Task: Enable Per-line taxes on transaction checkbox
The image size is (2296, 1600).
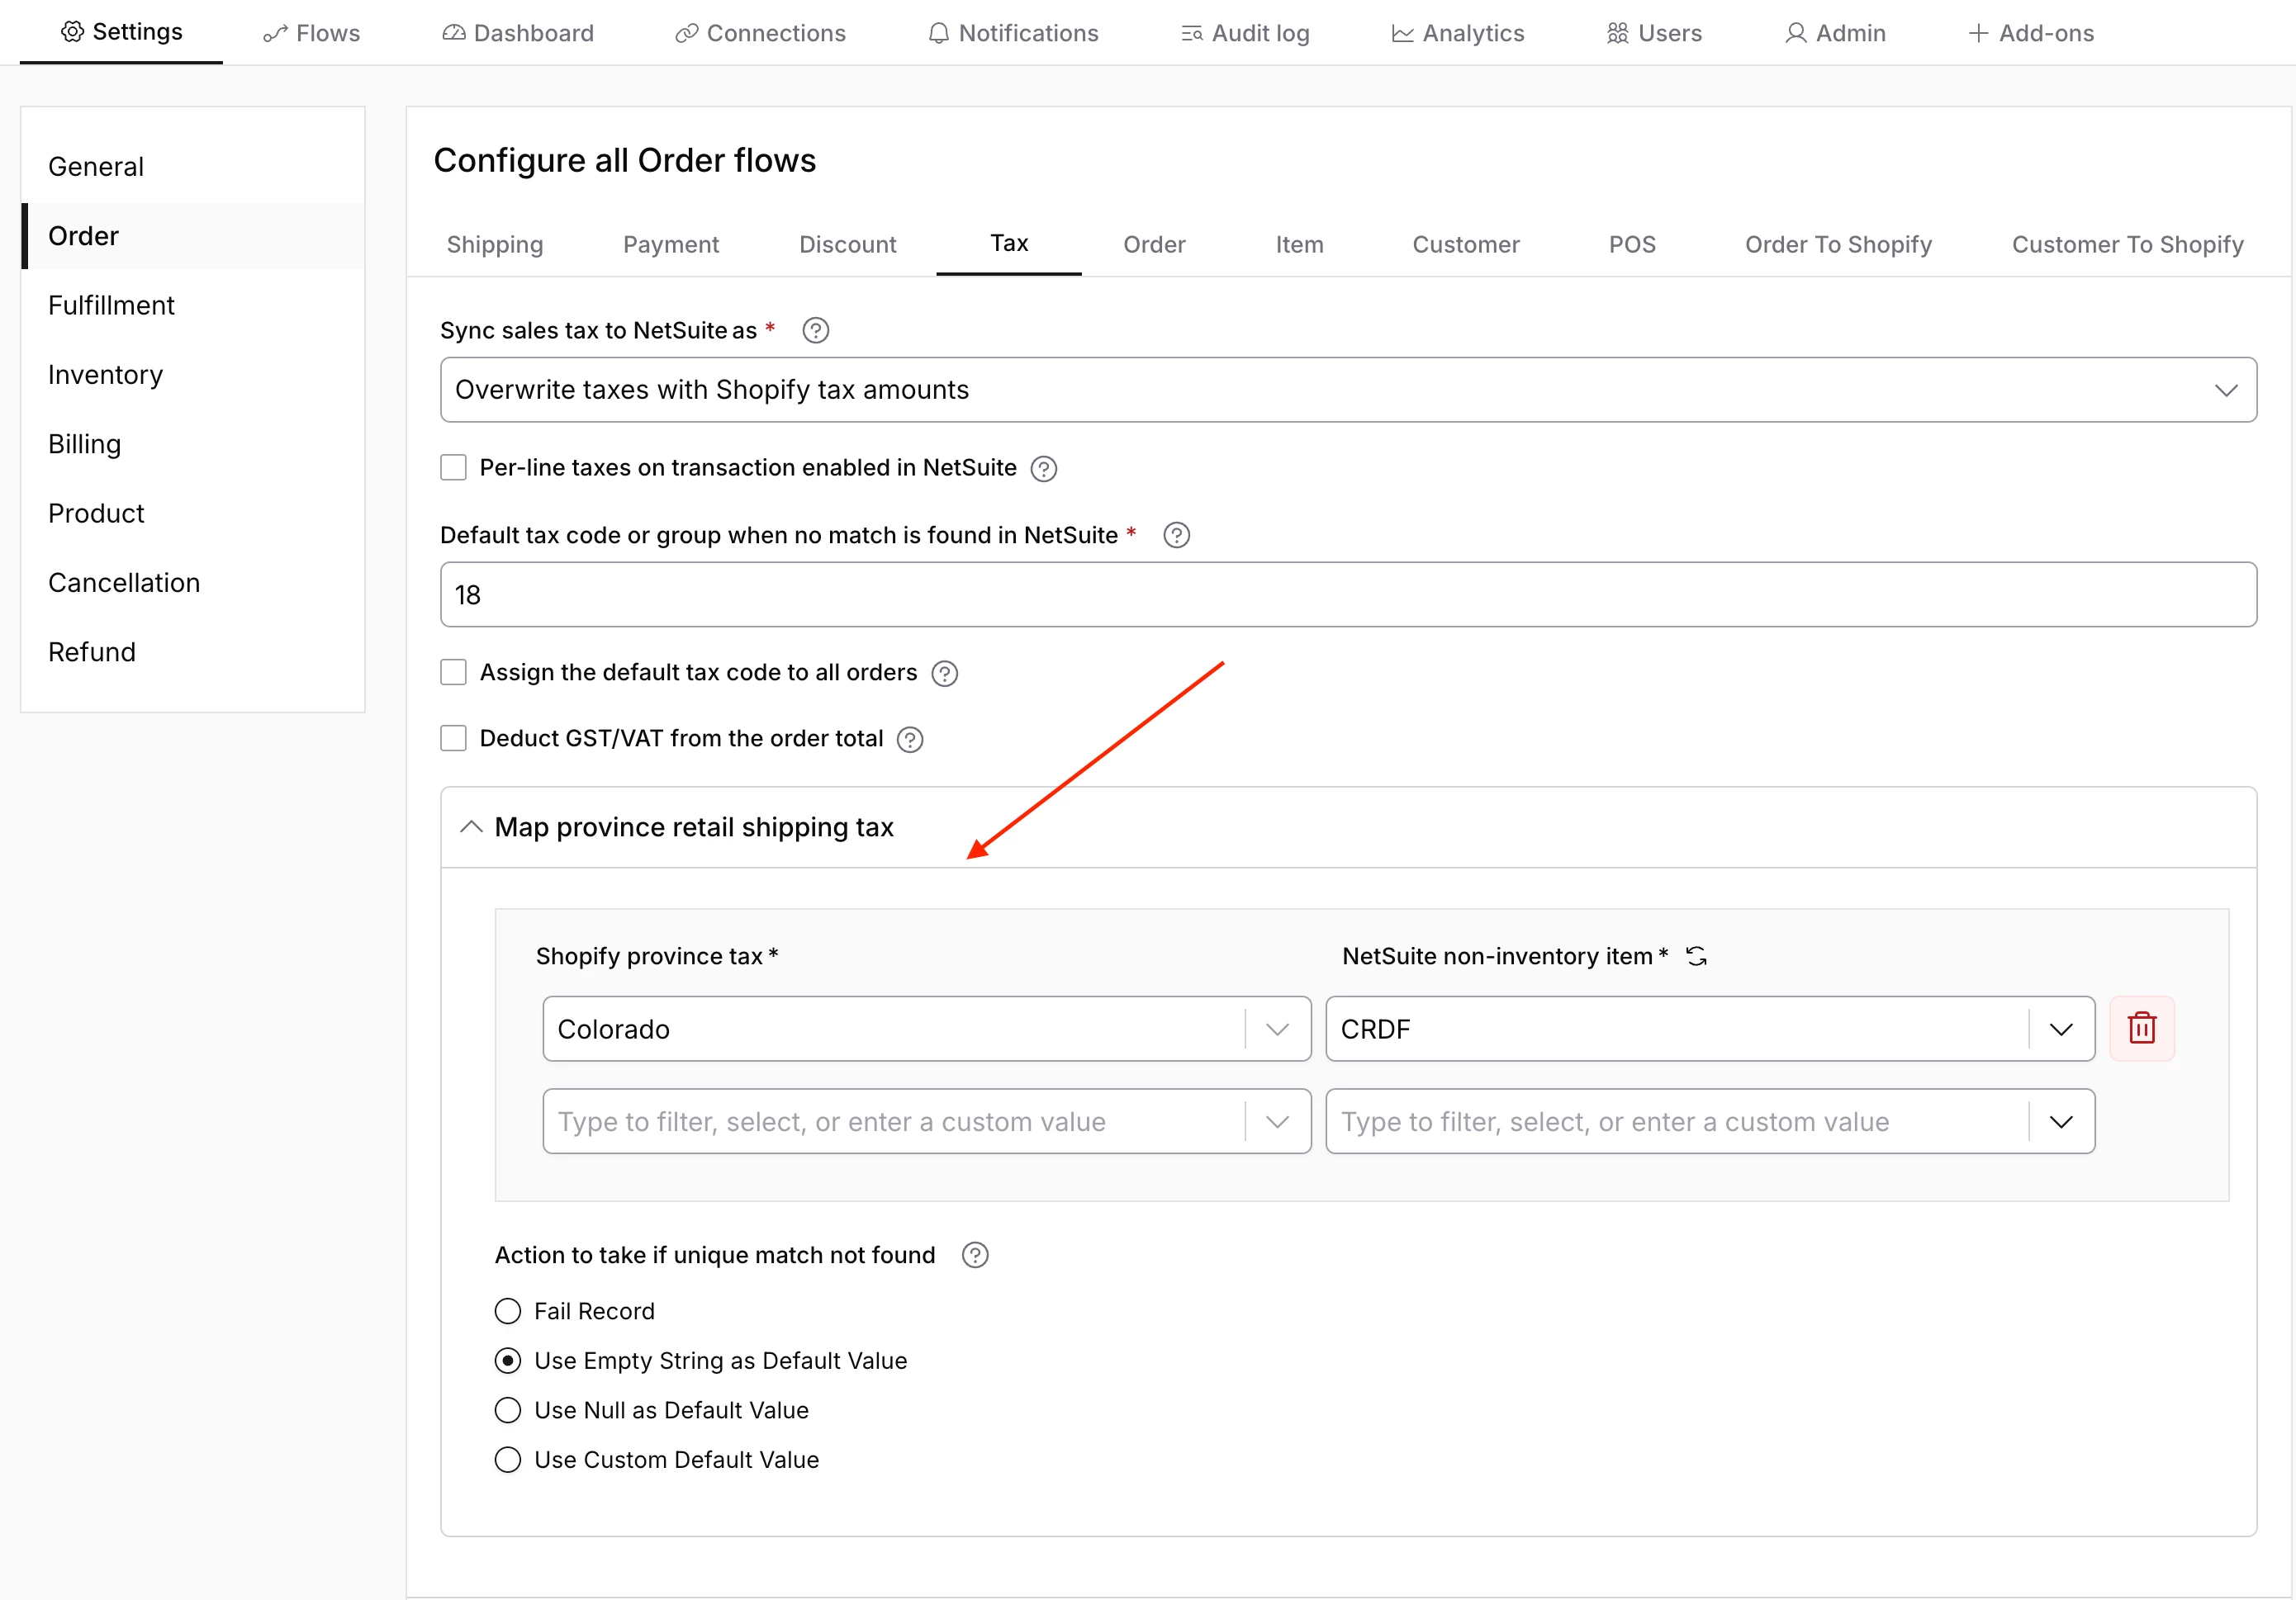Action: pos(454,468)
